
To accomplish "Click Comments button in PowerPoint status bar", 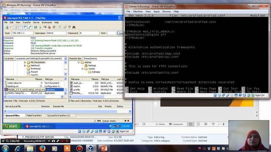I will (x=176, y=124).
